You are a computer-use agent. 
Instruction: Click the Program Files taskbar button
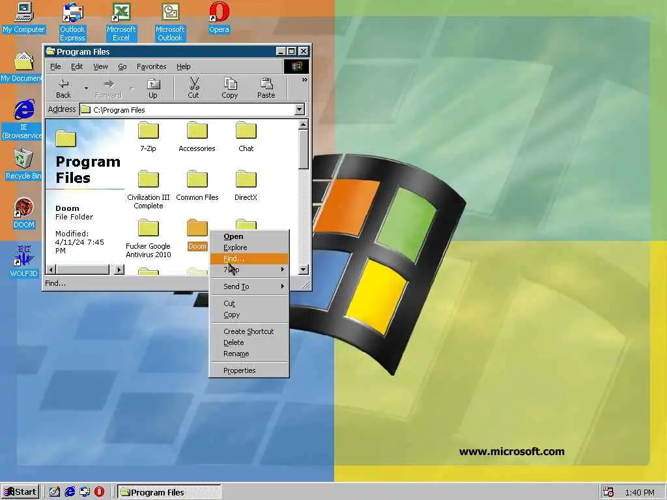pyautogui.click(x=169, y=492)
